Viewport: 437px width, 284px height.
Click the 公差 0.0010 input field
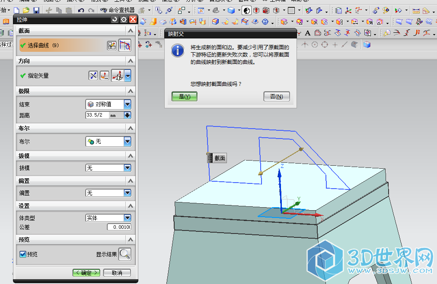click(x=119, y=227)
